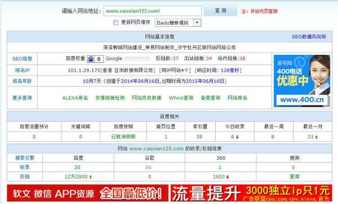
Task: Click the 360 反链 value 1920
Action: pyautogui.click(x=219, y=176)
